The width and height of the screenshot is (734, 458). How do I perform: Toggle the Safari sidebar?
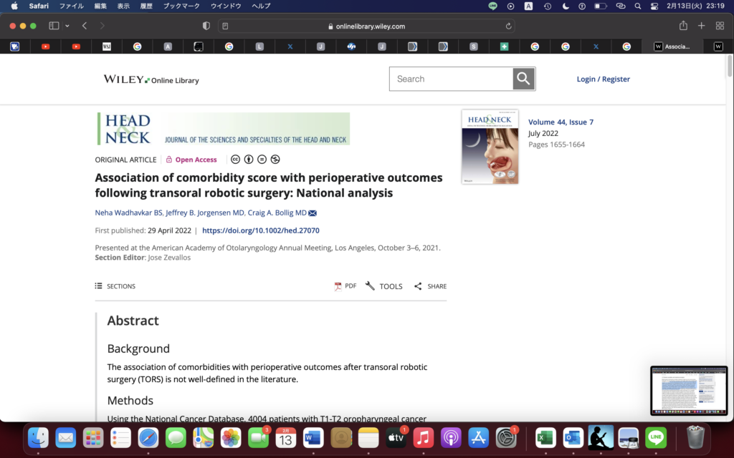point(54,26)
